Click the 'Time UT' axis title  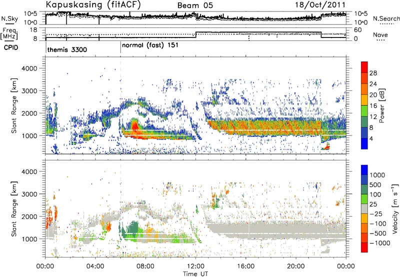coord(195,274)
